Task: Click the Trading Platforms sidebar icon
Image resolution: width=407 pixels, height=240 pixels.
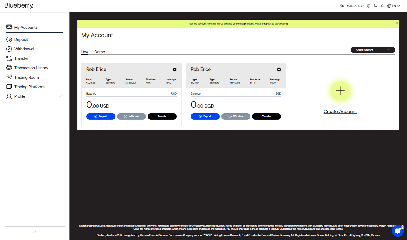Action: (9, 86)
